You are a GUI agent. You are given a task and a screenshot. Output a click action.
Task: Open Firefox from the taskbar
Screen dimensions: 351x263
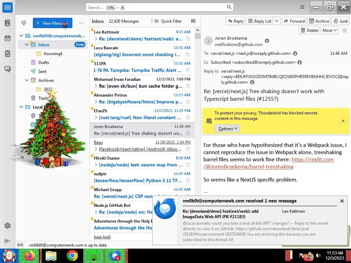pyautogui.click(x=30, y=255)
